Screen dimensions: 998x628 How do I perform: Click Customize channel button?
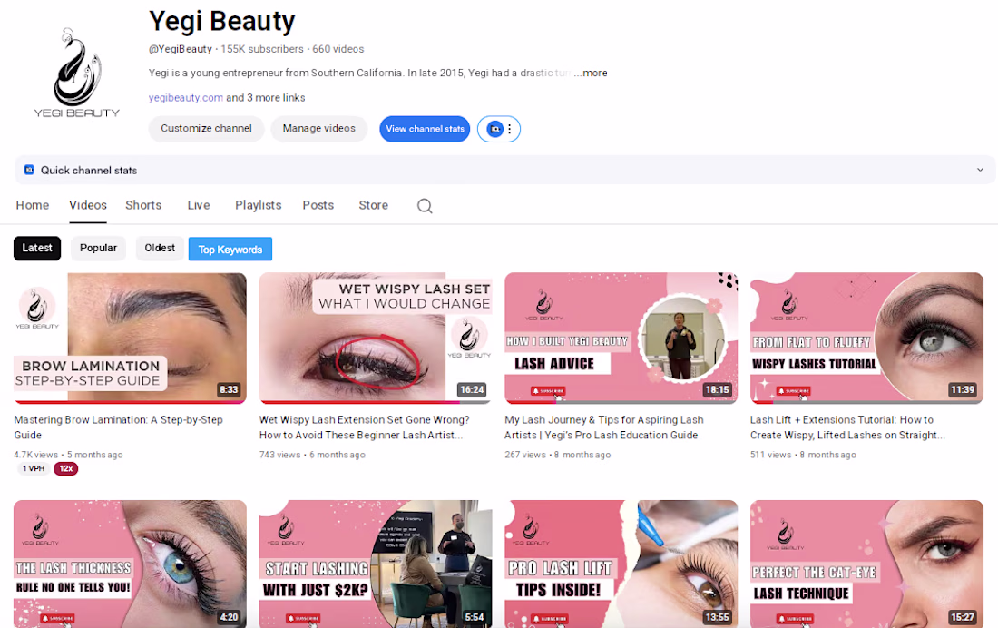(206, 129)
